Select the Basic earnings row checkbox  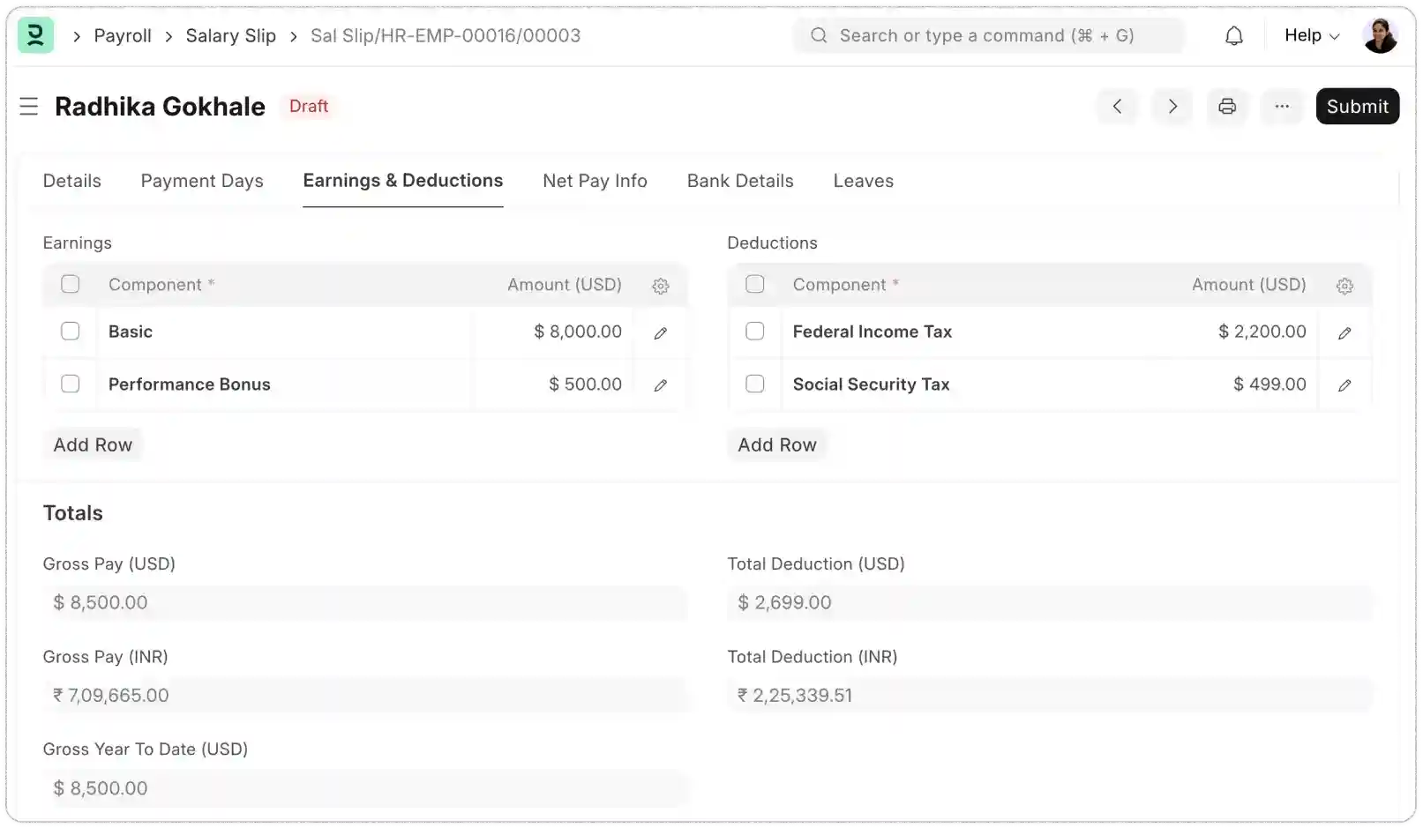[70, 332]
